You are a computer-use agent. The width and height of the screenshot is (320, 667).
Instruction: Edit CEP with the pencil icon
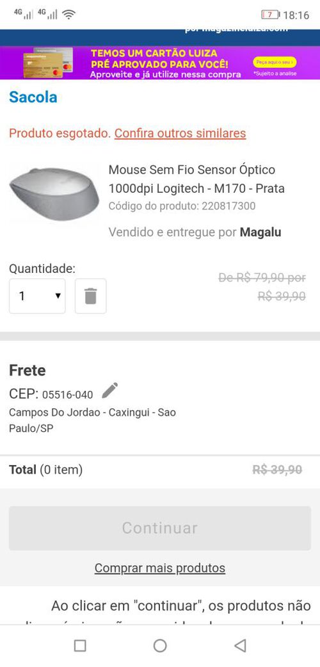(x=109, y=390)
